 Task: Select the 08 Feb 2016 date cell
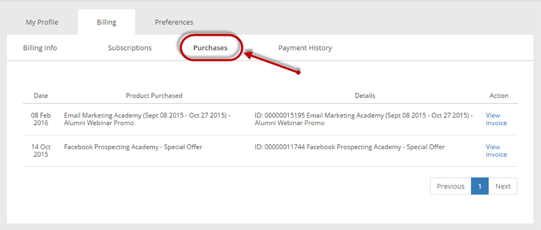coord(40,119)
